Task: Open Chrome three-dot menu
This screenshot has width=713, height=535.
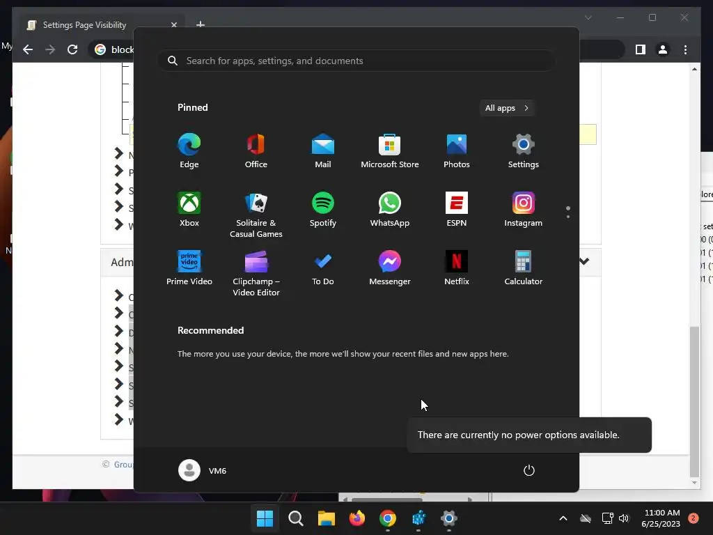Action: 685,49
